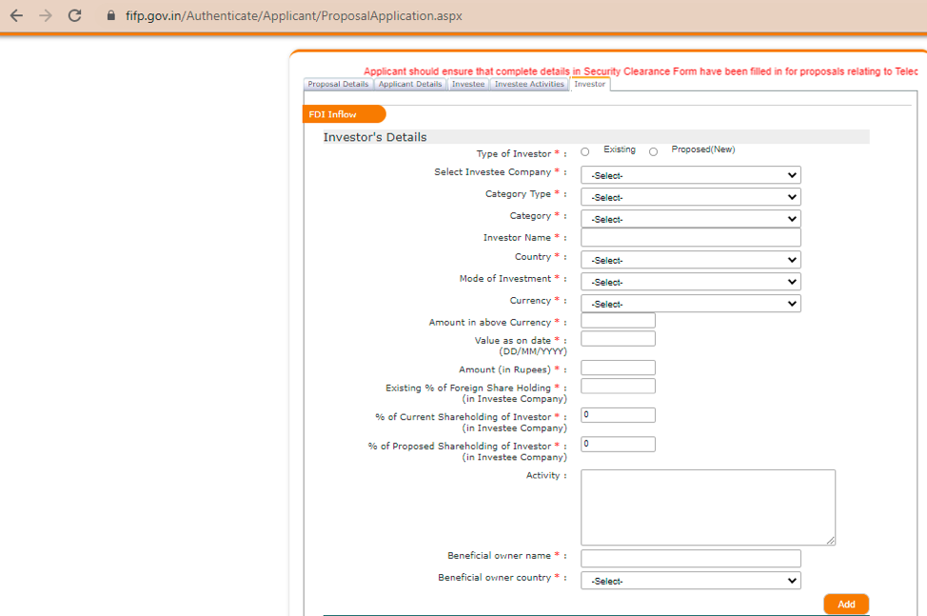Click the browser forward arrow
This screenshot has height=616, width=927.
46,16
